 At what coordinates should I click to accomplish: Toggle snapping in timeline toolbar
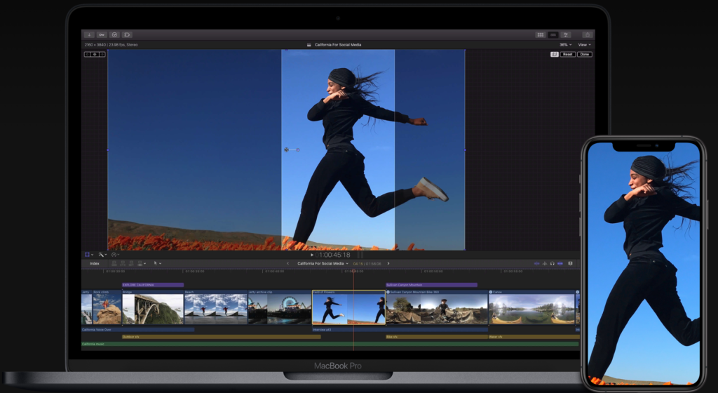point(560,263)
